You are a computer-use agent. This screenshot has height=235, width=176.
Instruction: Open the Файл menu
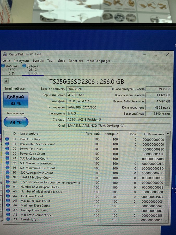pos(6,61)
